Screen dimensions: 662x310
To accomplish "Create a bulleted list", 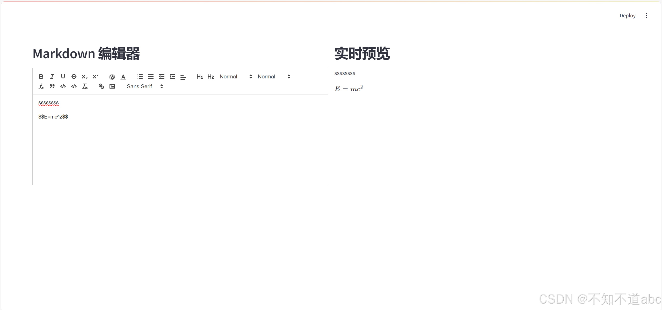I will [151, 77].
